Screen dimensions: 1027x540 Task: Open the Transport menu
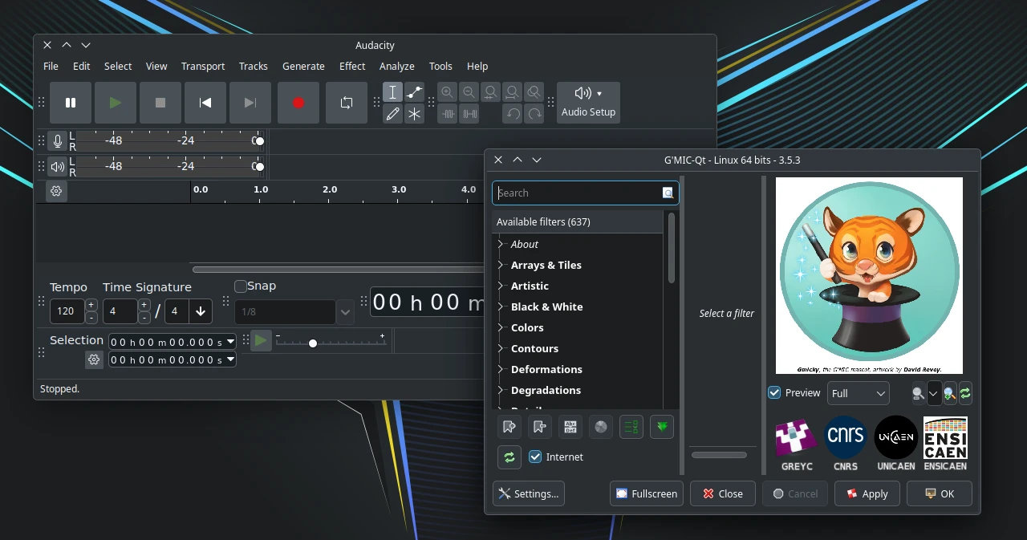pos(203,66)
